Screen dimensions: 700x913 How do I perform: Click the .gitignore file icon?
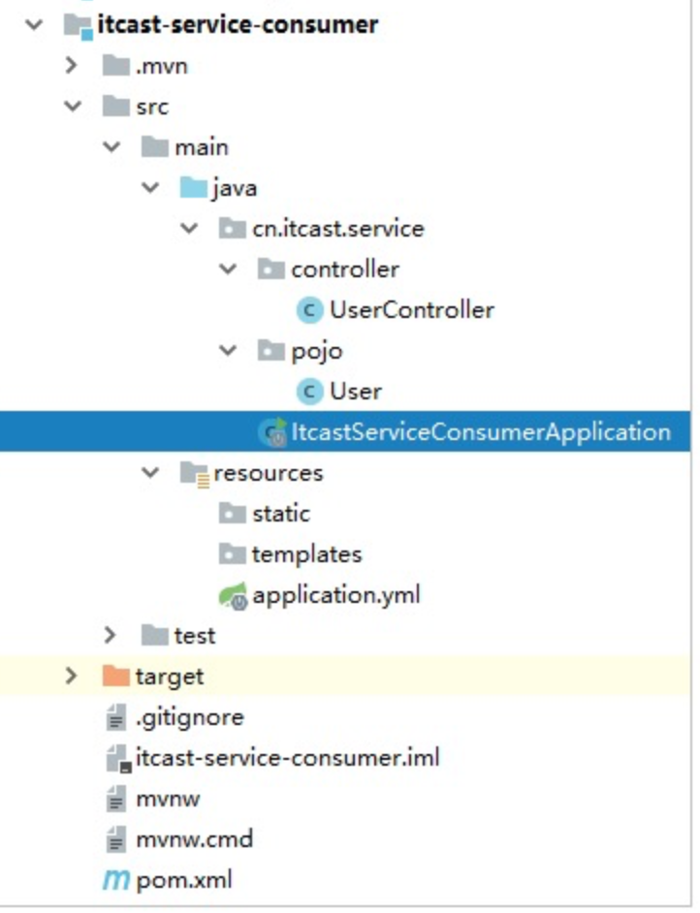pyautogui.click(x=116, y=717)
